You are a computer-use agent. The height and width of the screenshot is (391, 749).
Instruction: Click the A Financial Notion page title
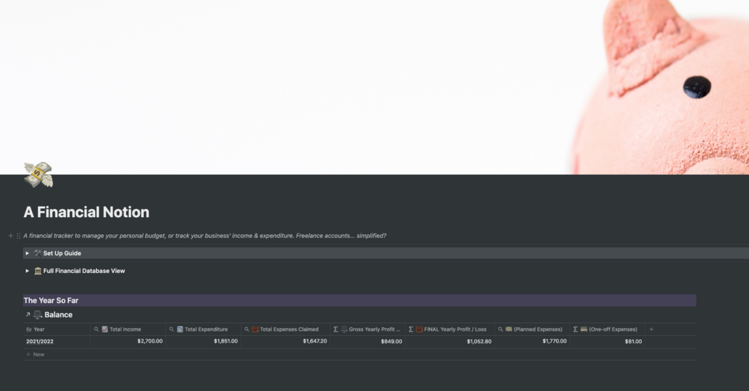[x=86, y=212]
